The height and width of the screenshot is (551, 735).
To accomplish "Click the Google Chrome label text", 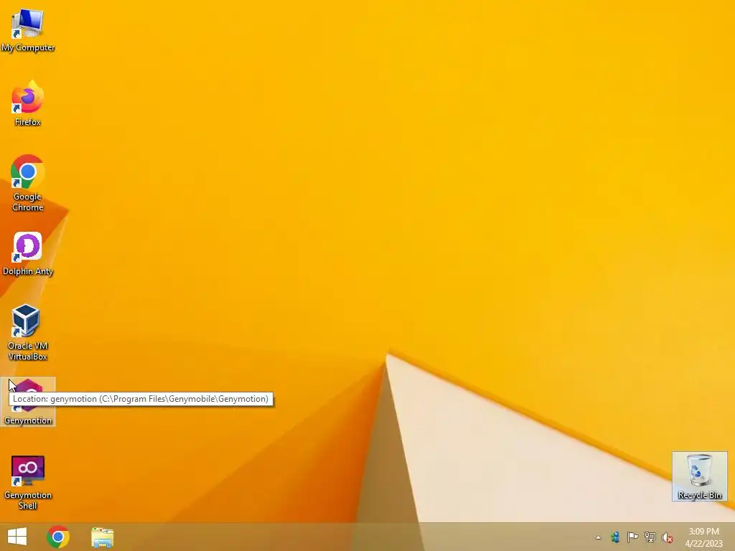I will pos(28,202).
